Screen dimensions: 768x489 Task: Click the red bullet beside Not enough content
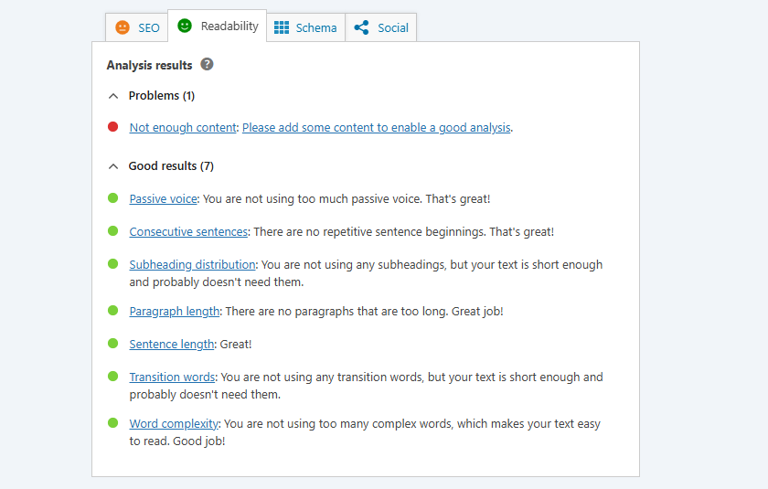pyautogui.click(x=112, y=127)
